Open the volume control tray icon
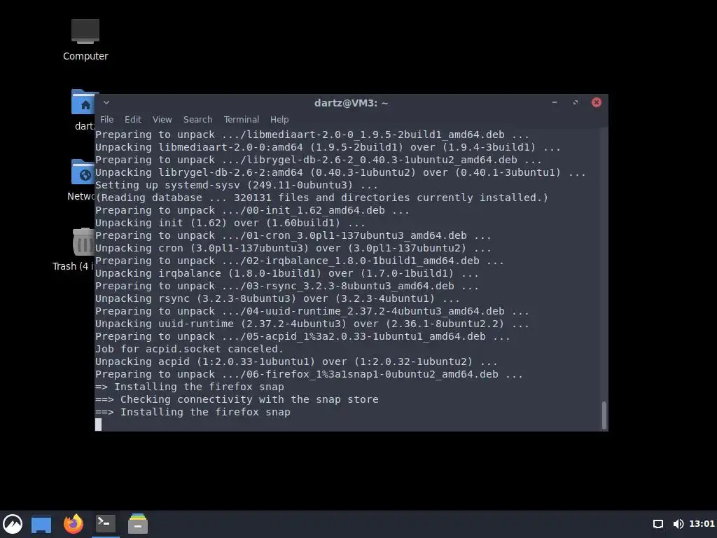This screenshot has height=538, width=717. pos(678,524)
